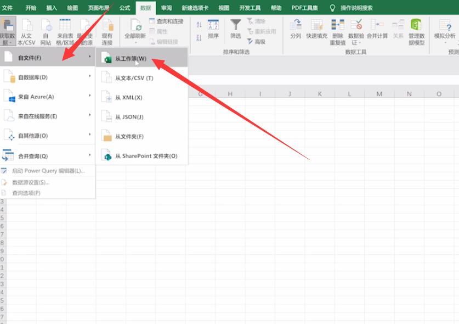Expand the From Other Sources (自其他源) submenu
This screenshot has height=324, width=459.
pyautogui.click(x=48, y=136)
